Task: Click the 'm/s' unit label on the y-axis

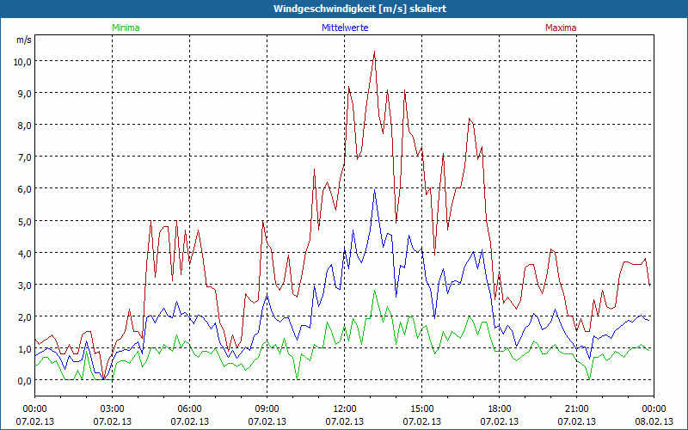Action: (x=24, y=40)
